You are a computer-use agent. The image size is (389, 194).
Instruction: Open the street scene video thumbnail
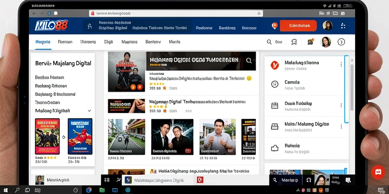127,137
